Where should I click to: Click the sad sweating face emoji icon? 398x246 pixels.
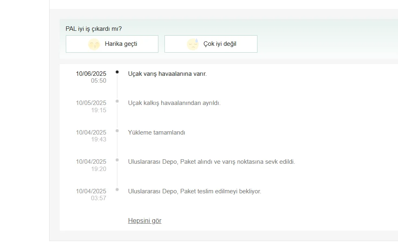tap(193, 44)
